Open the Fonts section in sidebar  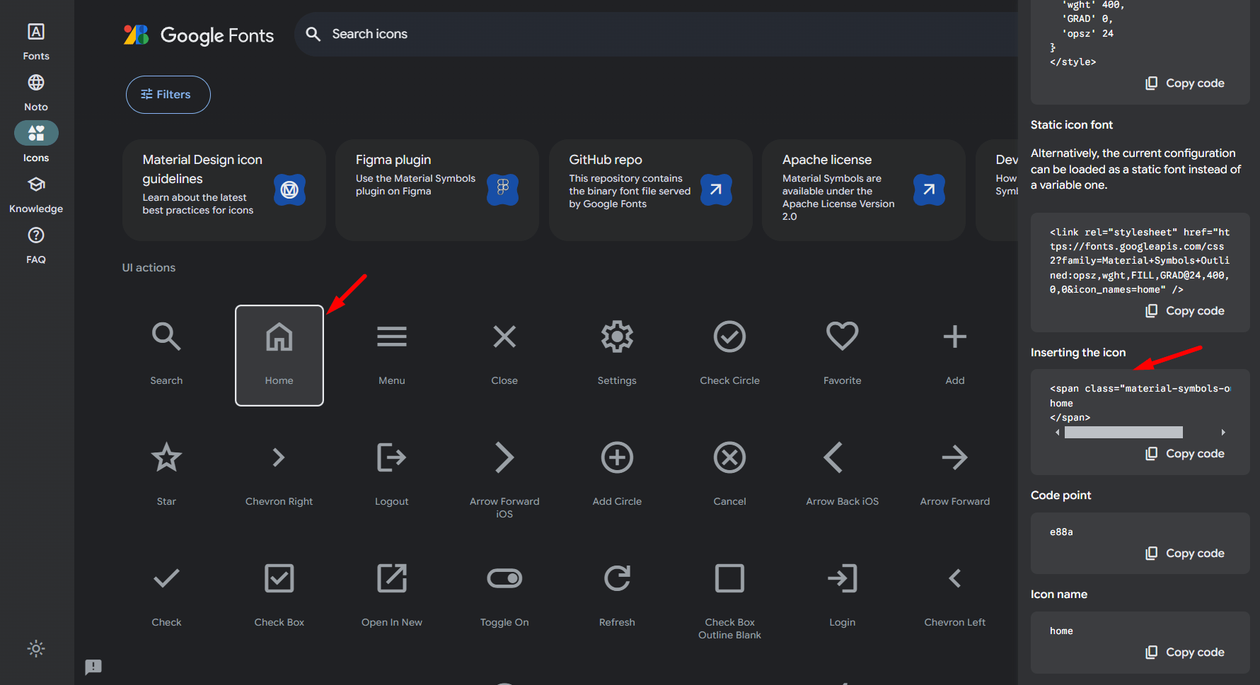(x=36, y=41)
